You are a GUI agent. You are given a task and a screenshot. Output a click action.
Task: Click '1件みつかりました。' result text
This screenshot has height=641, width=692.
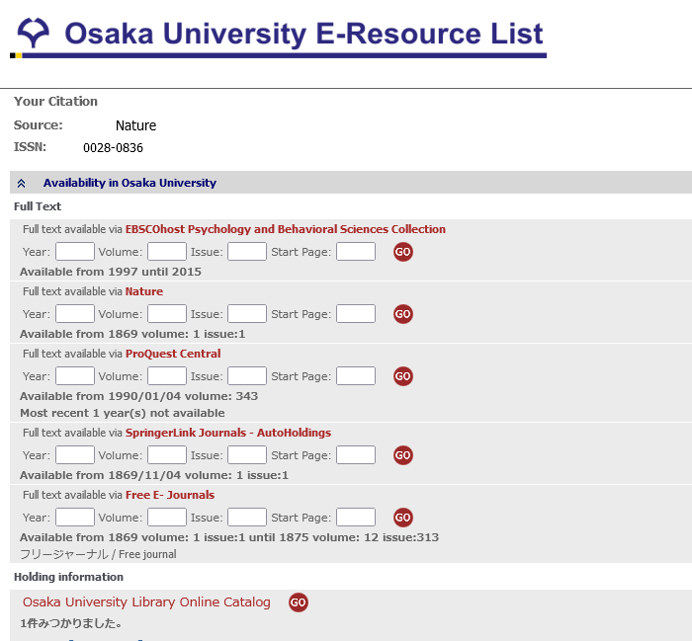pos(71,623)
